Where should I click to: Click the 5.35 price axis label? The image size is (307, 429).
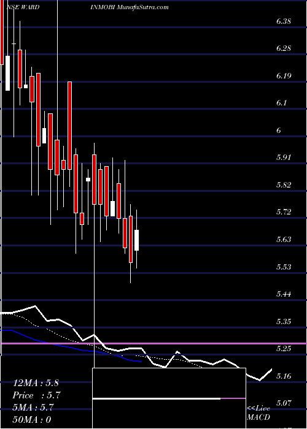point(284,321)
